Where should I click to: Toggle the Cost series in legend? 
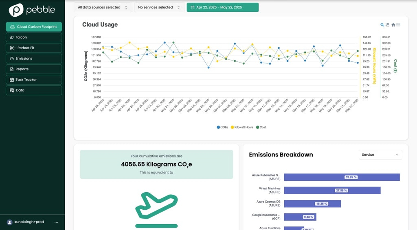tap(261, 127)
